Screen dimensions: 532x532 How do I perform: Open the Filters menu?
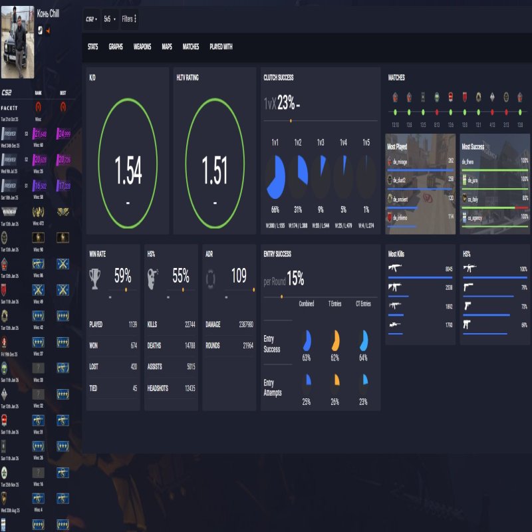[128, 19]
